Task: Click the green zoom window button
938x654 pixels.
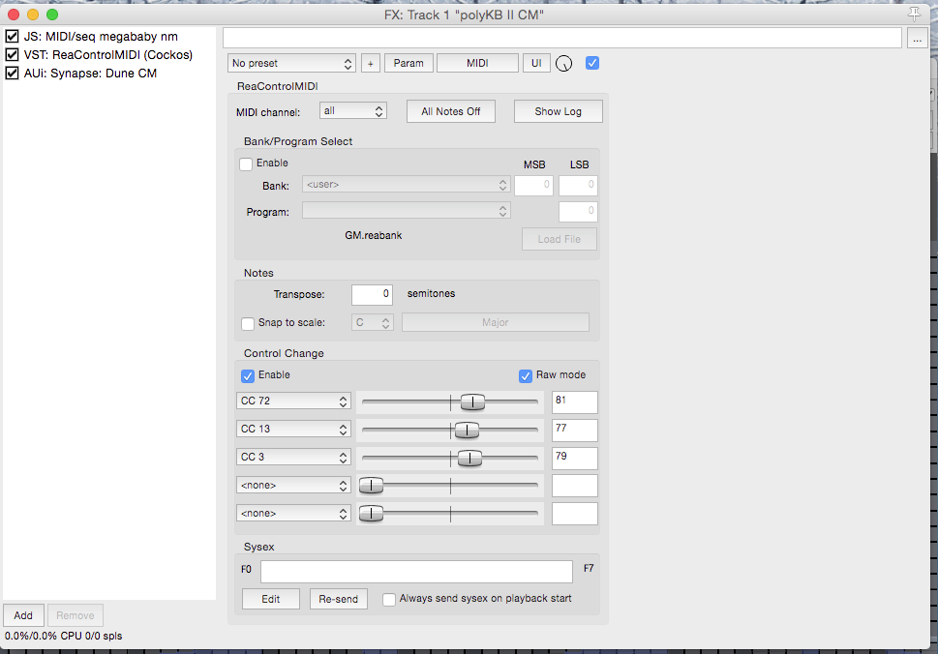Action: click(52, 15)
